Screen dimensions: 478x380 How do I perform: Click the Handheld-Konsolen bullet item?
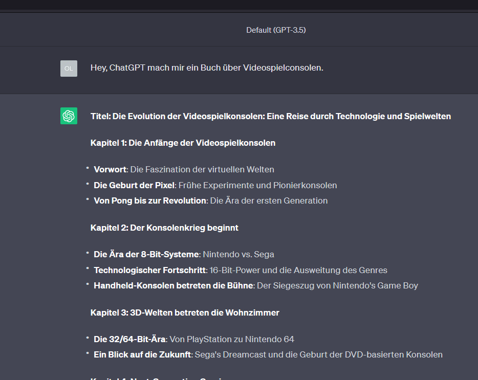coord(256,285)
